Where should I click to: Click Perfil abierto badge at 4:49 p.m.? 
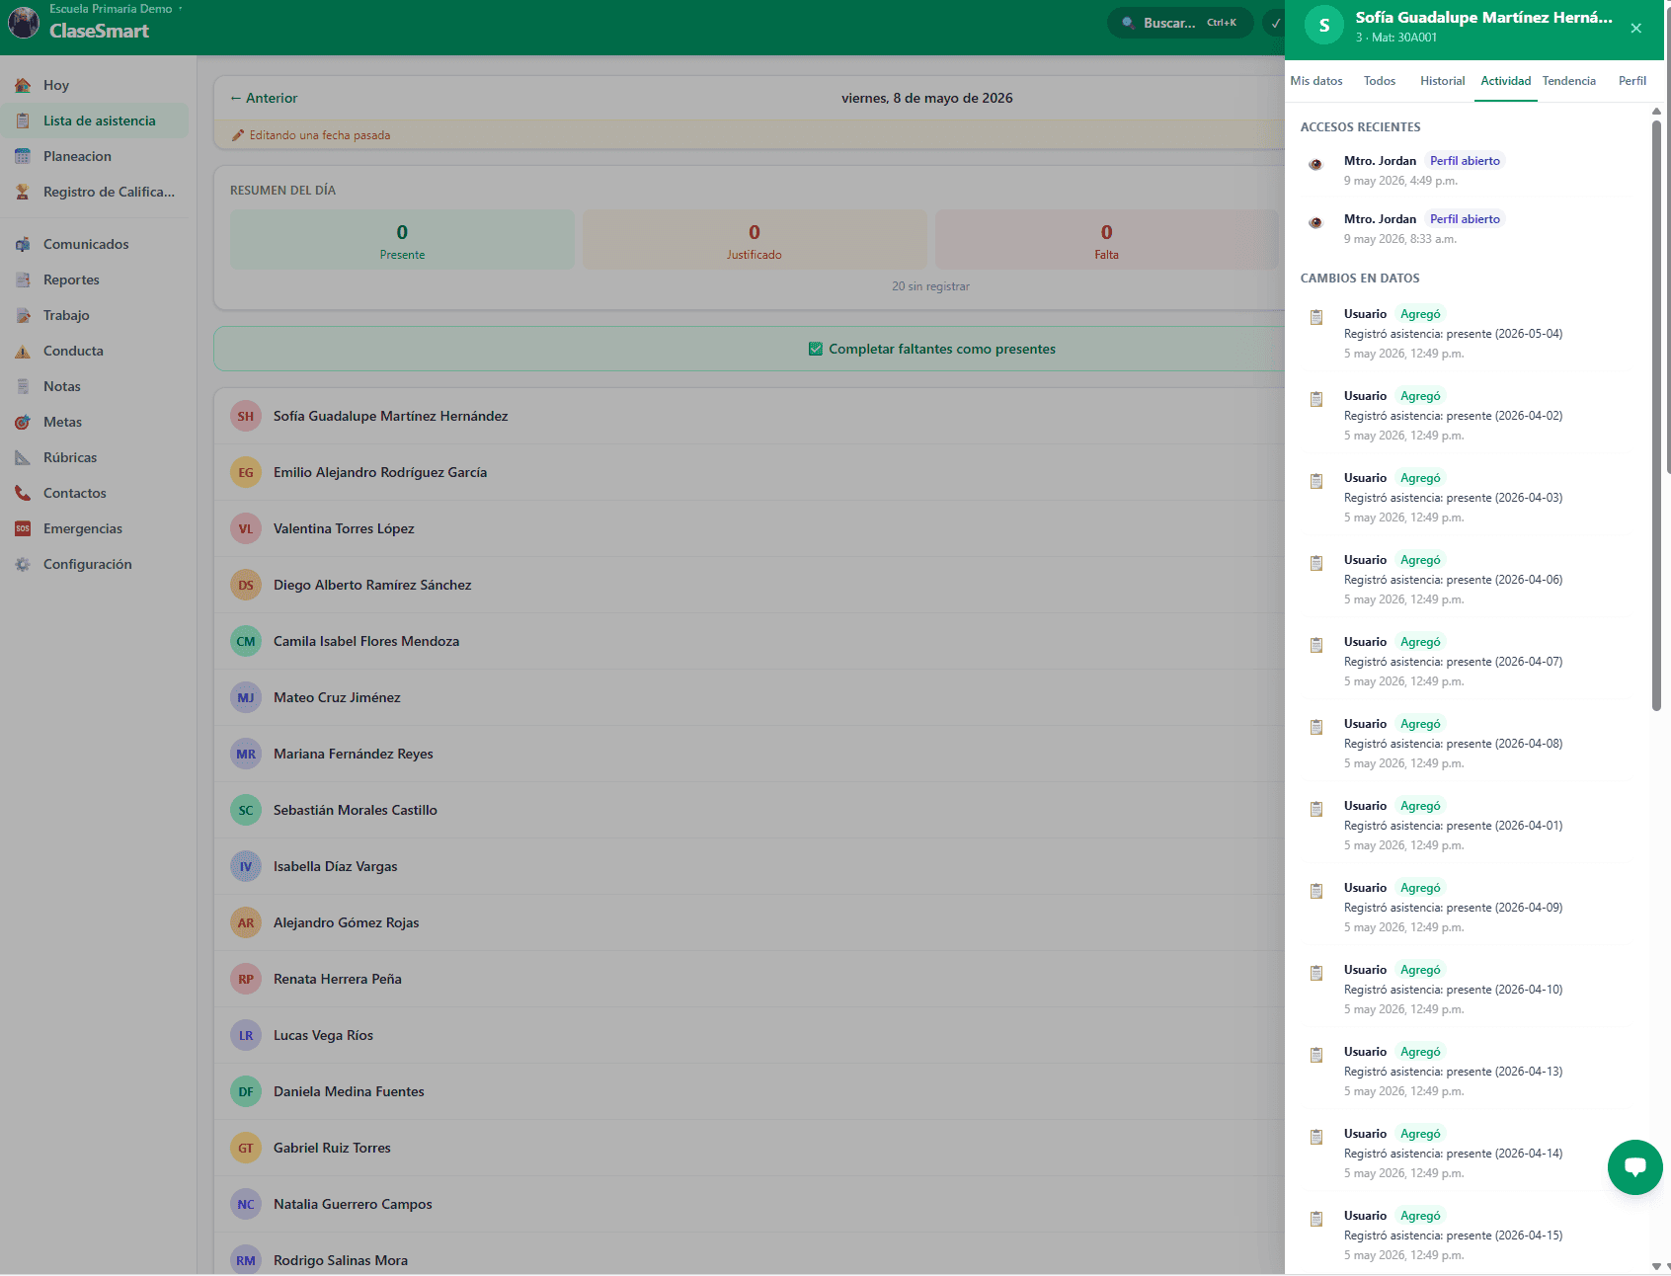point(1465,161)
